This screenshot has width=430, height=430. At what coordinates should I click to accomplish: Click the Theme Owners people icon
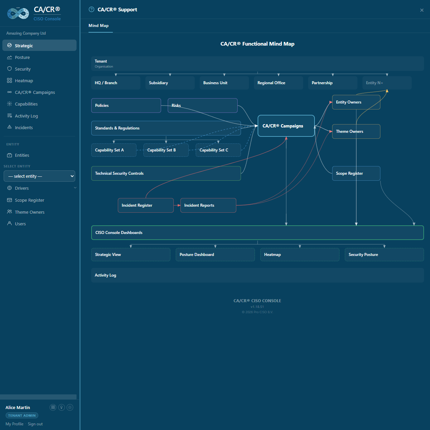(x=9, y=212)
